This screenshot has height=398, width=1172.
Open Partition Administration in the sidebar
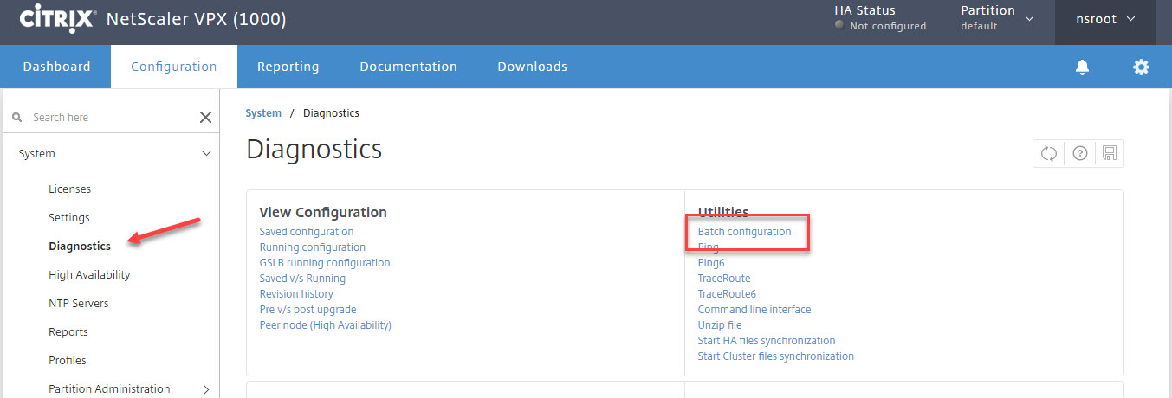[x=109, y=389]
